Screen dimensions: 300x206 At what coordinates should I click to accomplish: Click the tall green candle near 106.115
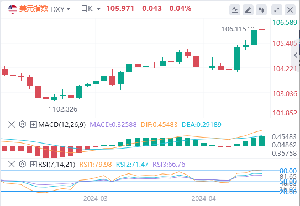tap(254, 38)
